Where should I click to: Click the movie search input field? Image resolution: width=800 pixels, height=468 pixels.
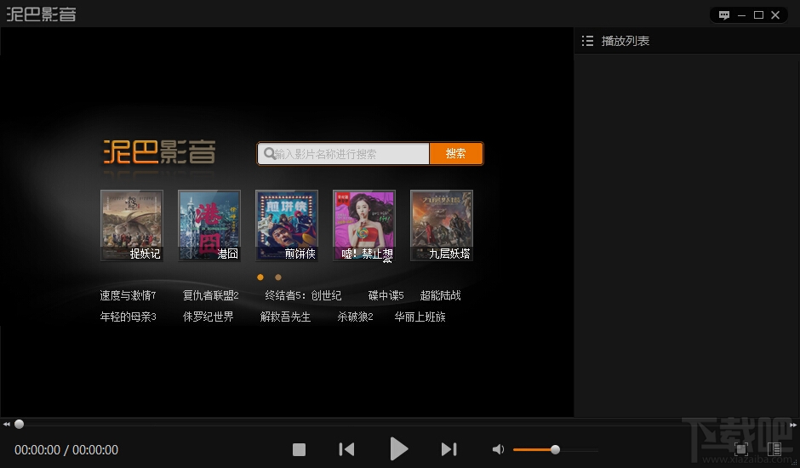point(343,154)
